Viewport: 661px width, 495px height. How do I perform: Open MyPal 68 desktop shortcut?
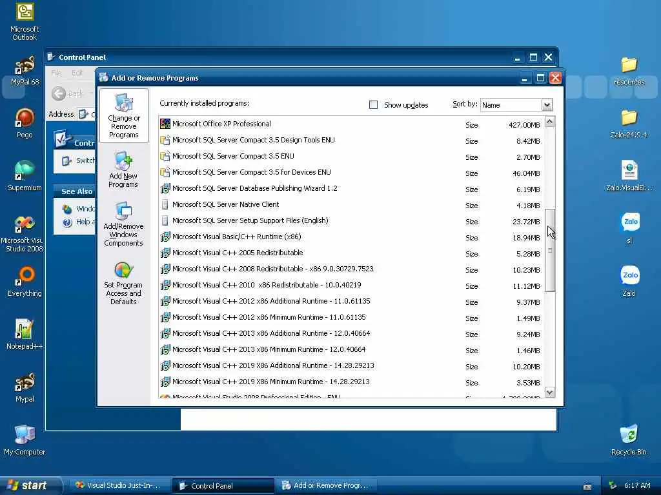(25, 71)
